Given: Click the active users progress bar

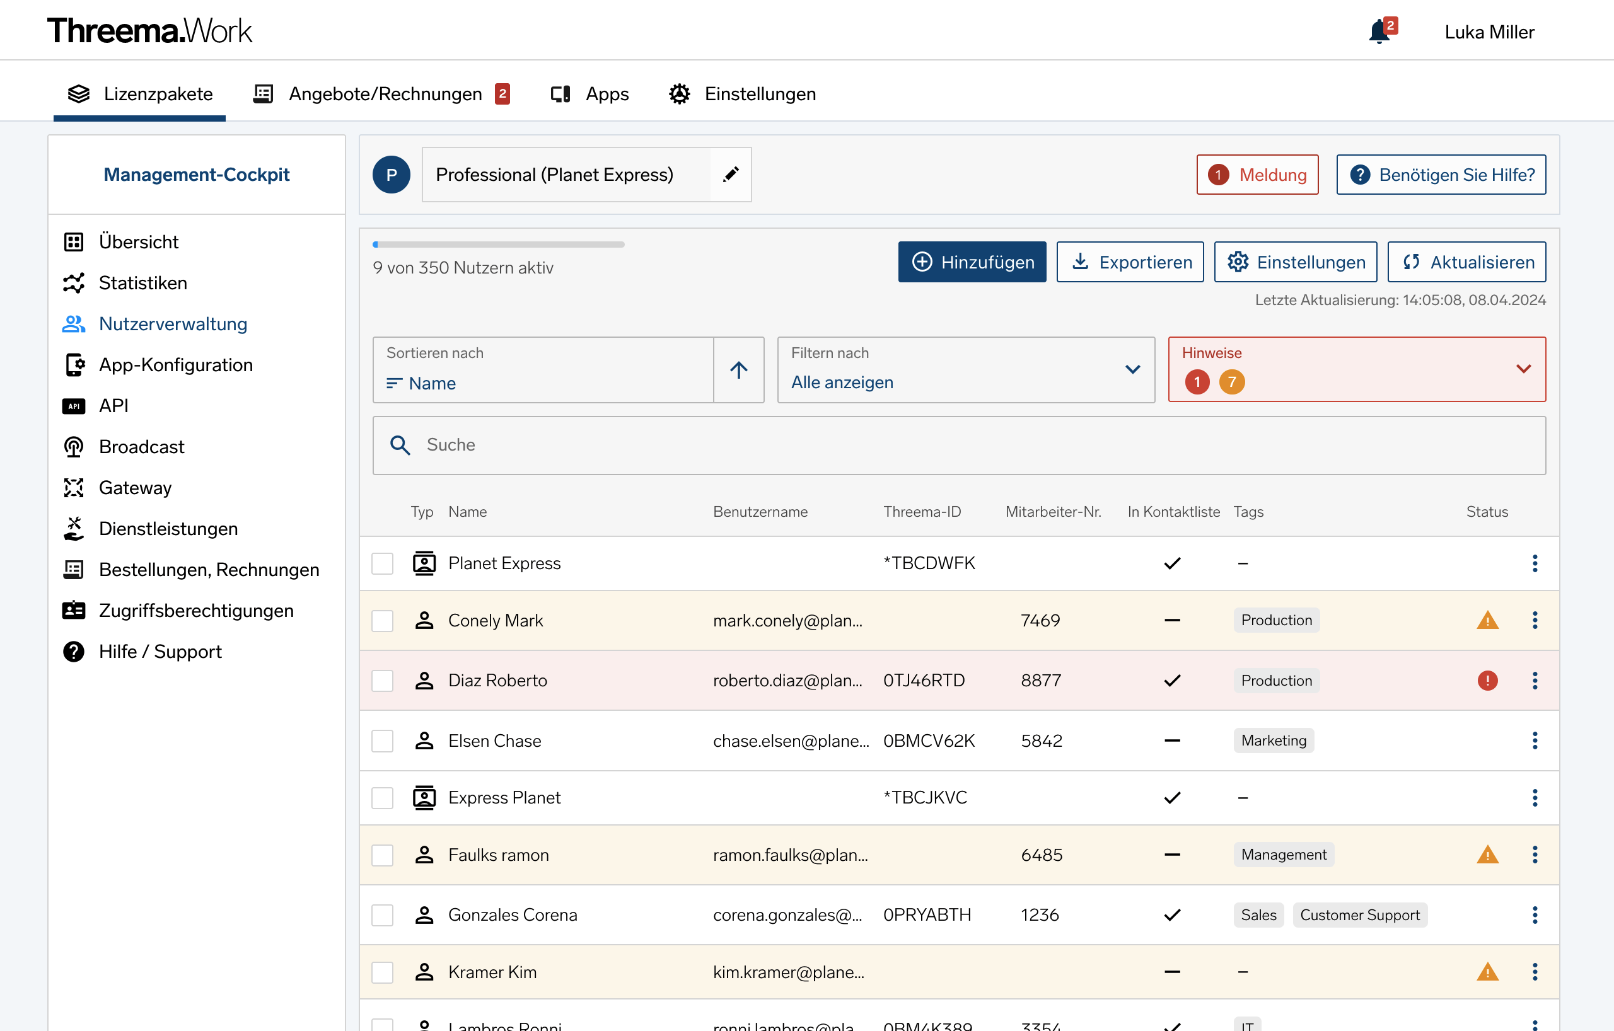Looking at the screenshot, I should (x=499, y=245).
